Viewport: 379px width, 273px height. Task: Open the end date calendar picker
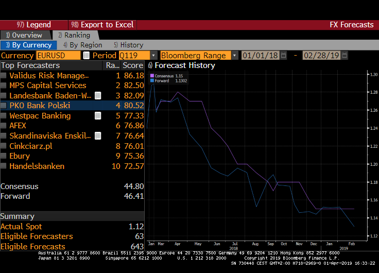(x=343, y=56)
